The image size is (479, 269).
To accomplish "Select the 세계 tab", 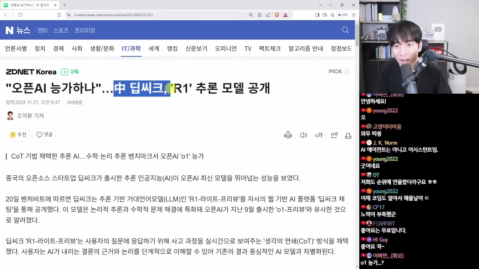I will pos(154,48).
